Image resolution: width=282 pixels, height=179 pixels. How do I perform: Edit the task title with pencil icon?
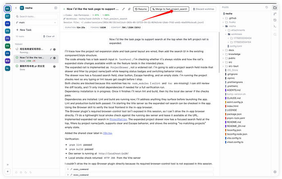(x=123, y=9)
